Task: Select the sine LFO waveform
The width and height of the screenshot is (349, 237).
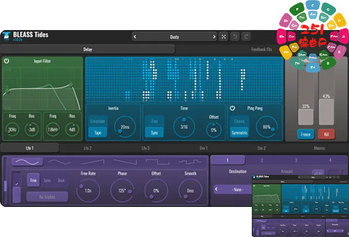Action: pyautogui.click(x=27, y=162)
